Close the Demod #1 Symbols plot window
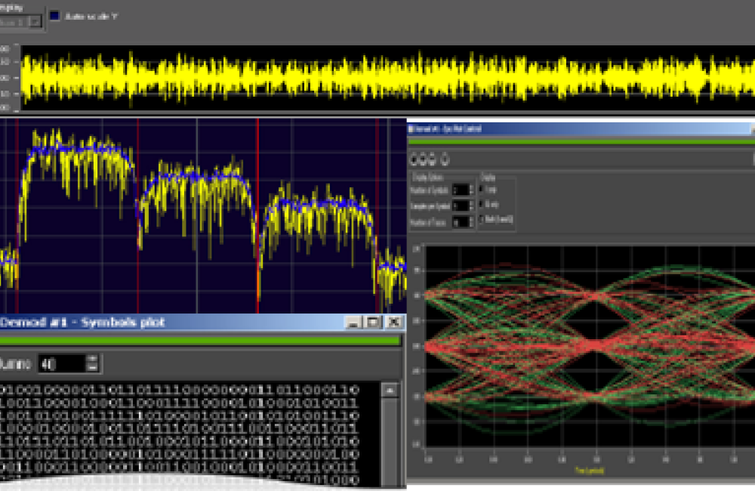 [x=394, y=323]
